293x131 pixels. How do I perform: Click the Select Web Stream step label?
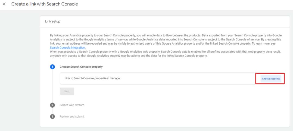pyautogui.click(x=72, y=105)
